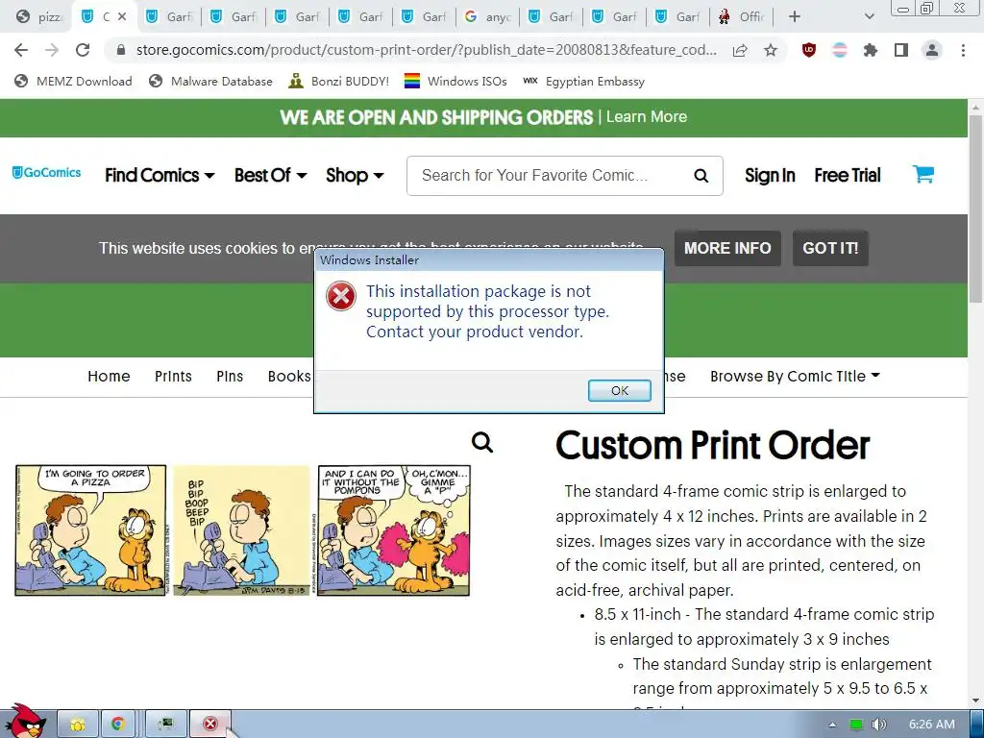Reload the page with the refresh icon
This screenshot has height=738, width=984.
click(83, 50)
